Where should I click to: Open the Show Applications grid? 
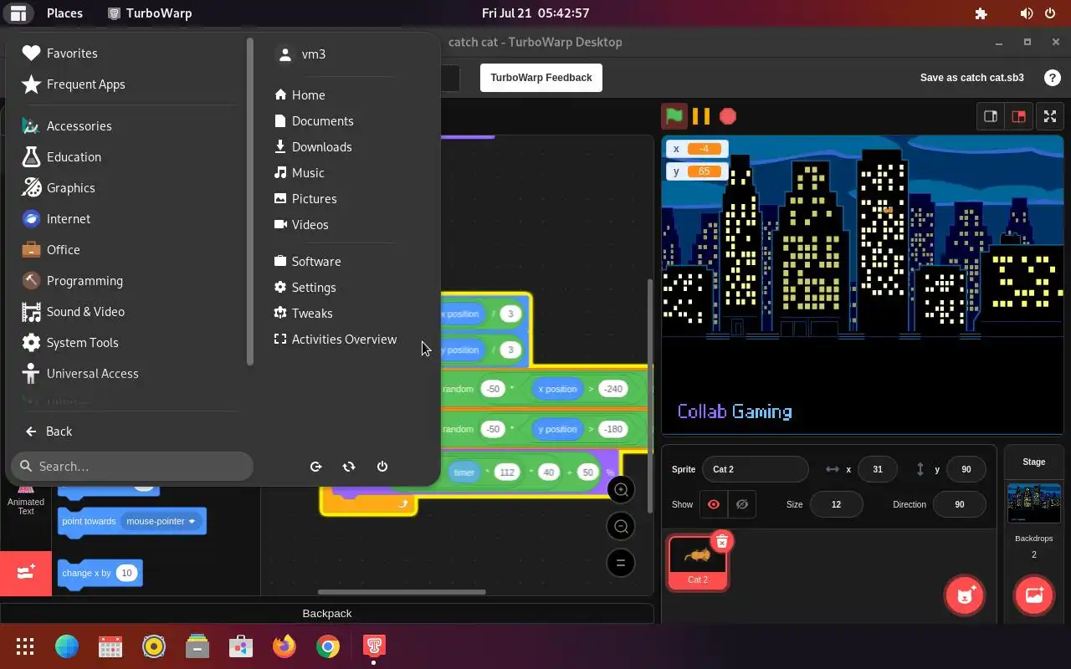tap(24, 646)
